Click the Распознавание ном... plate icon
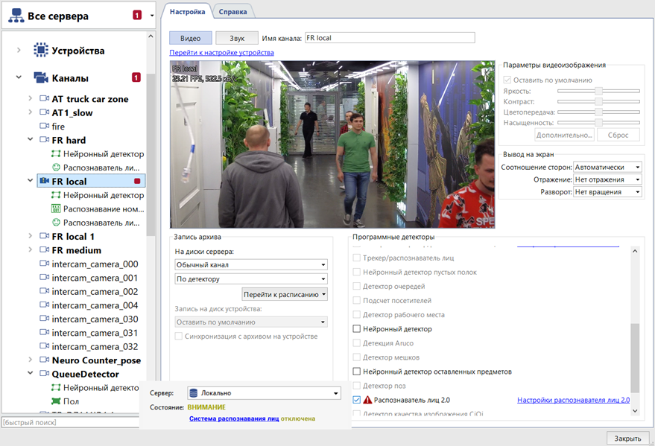Screen dimensions: 655x446 tap(56, 208)
